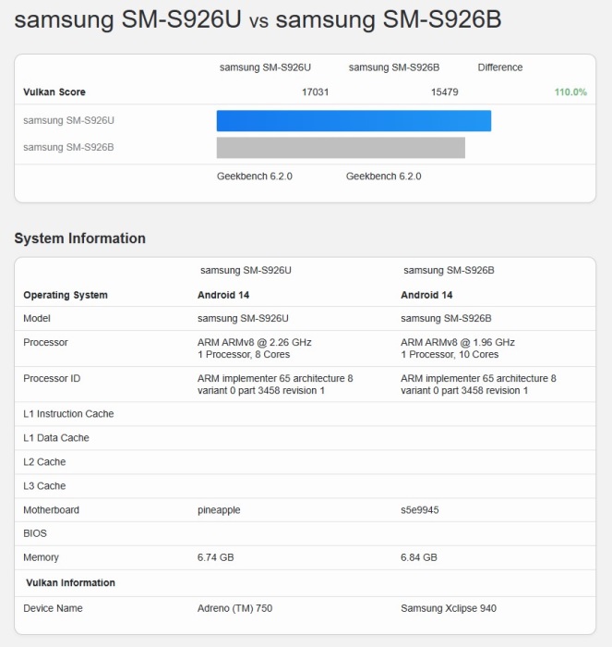This screenshot has width=612, height=647.
Task: Click the Vulkan score value 17031
Action: coord(315,92)
